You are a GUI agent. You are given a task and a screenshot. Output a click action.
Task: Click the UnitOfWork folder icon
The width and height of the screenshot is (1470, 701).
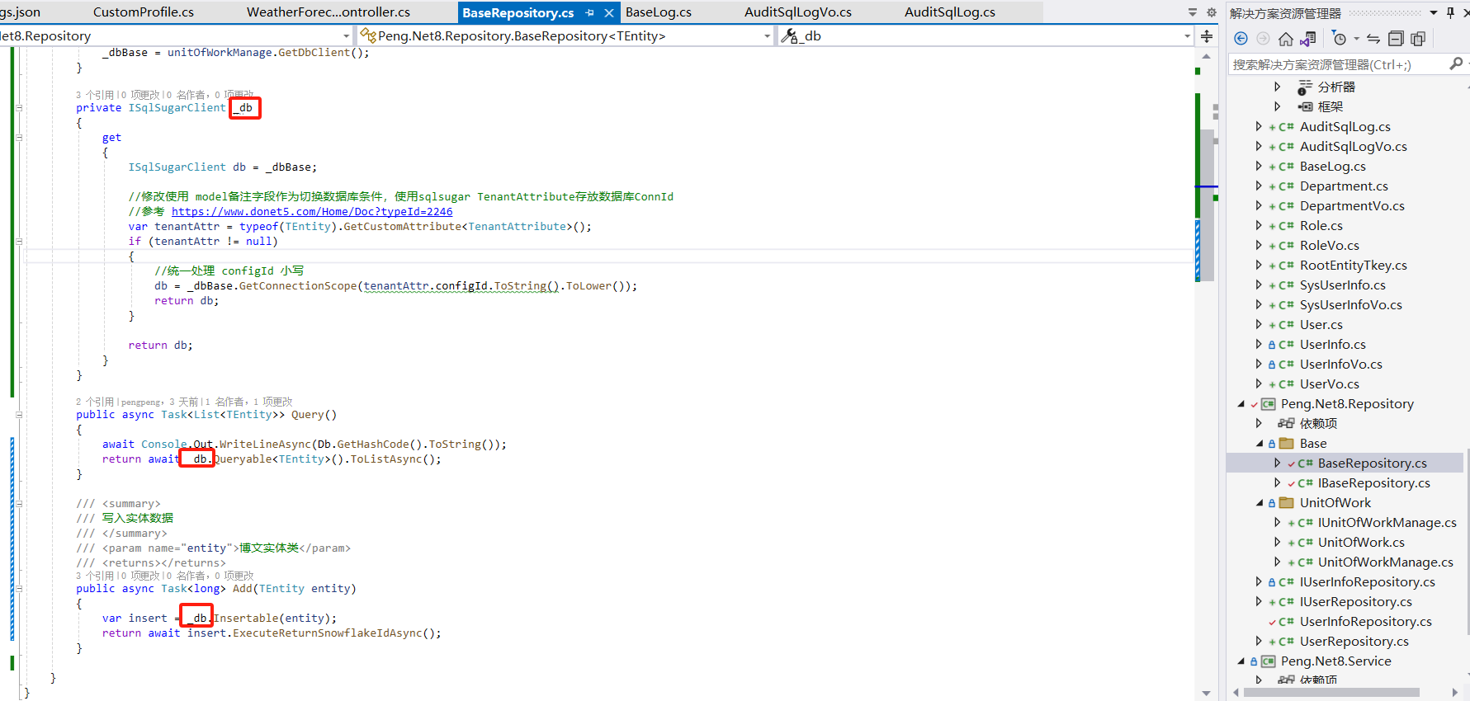(x=1286, y=503)
